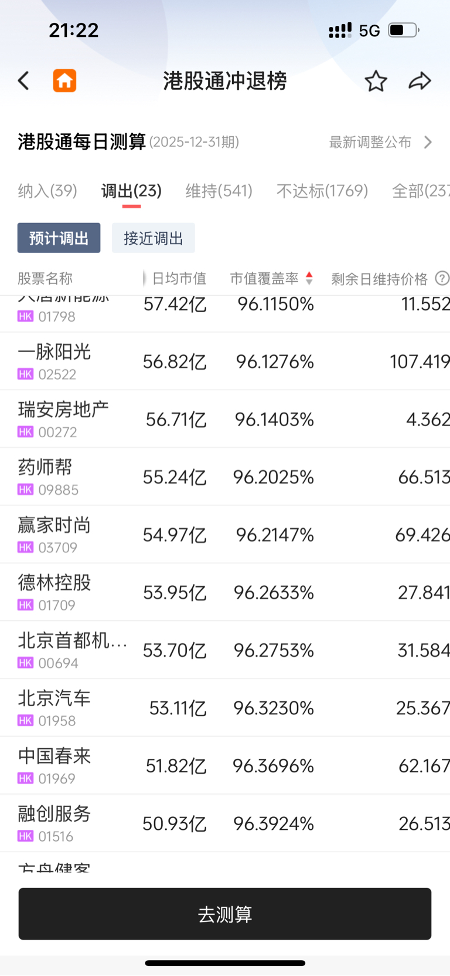
Task: Open the 药师帮 stock row
Action: tap(225, 477)
